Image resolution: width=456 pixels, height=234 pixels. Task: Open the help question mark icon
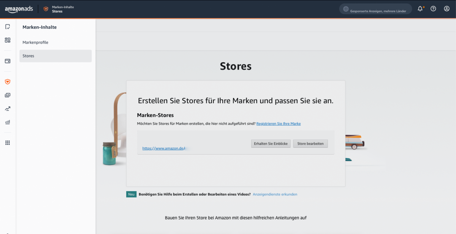pos(433,9)
